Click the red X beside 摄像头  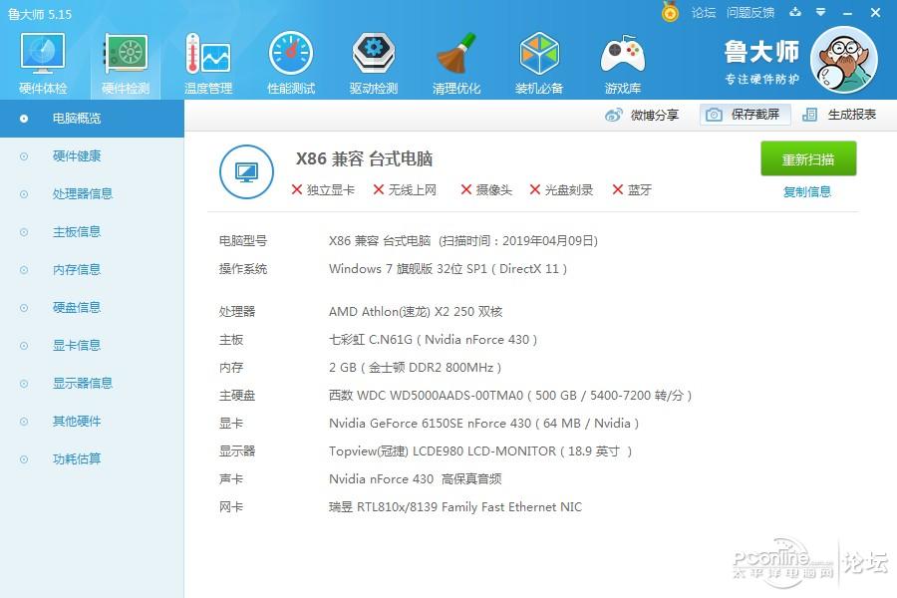tap(466, 189)
